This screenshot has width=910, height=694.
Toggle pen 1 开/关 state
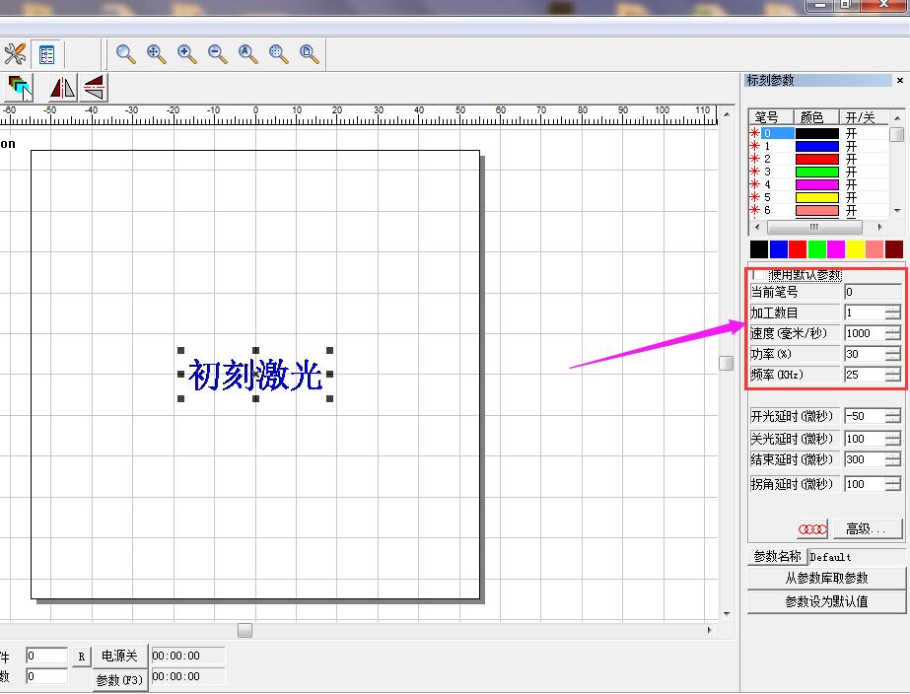pyautogui.click(x=851, y=146)
